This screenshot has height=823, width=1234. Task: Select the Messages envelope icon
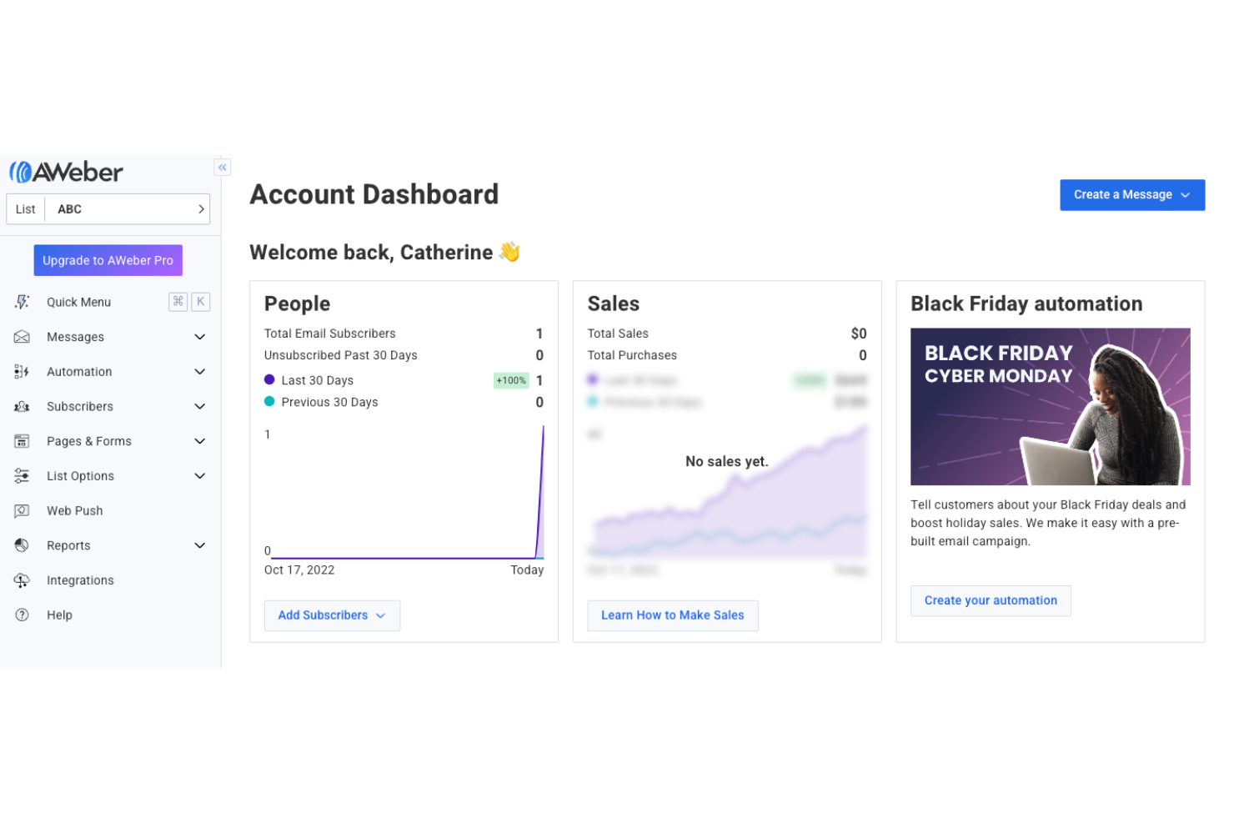coord(22,337)
